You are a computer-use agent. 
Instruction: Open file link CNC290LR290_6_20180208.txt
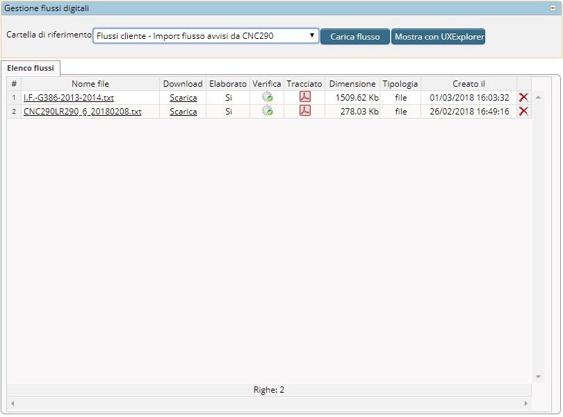pyautogui.click(x=82, y=112)
